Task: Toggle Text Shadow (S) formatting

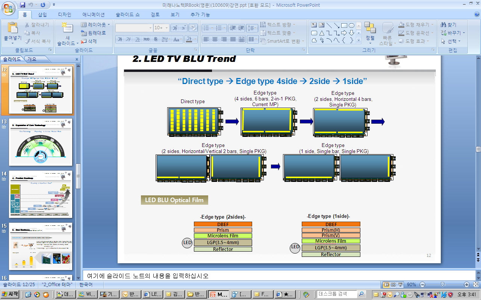Action: (155, 39)
